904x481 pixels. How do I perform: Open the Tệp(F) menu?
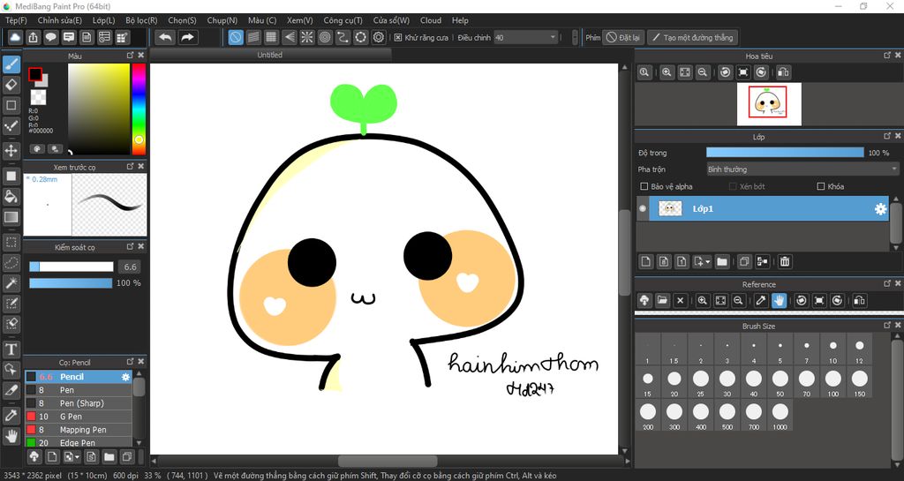[x=16, y=20]
